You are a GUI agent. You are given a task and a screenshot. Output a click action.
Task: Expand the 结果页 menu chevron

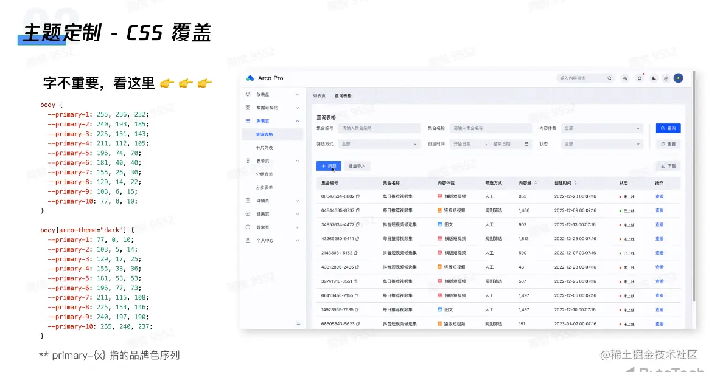[x=297, y=213]
